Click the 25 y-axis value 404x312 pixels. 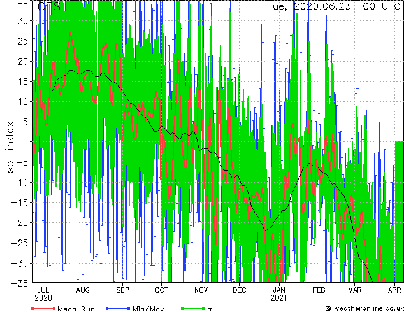point(22,41)
